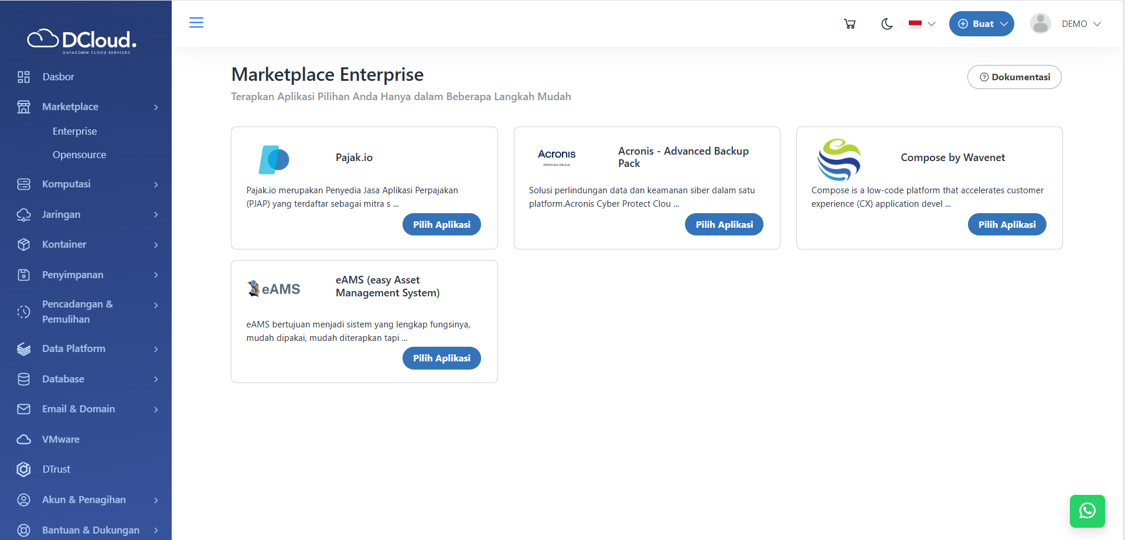Image resolution: width=1125 pixels, height=540 pixels.
Task: Expand the DEMO user account menu
Action: [x=1066, y=24]
